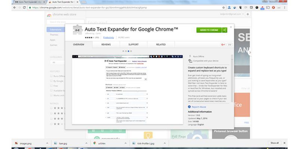Image resolution: width=299 pixels, height=149 pixels.
Task: Select Apps in the store sidebar
Action: [x=53, y=40]
